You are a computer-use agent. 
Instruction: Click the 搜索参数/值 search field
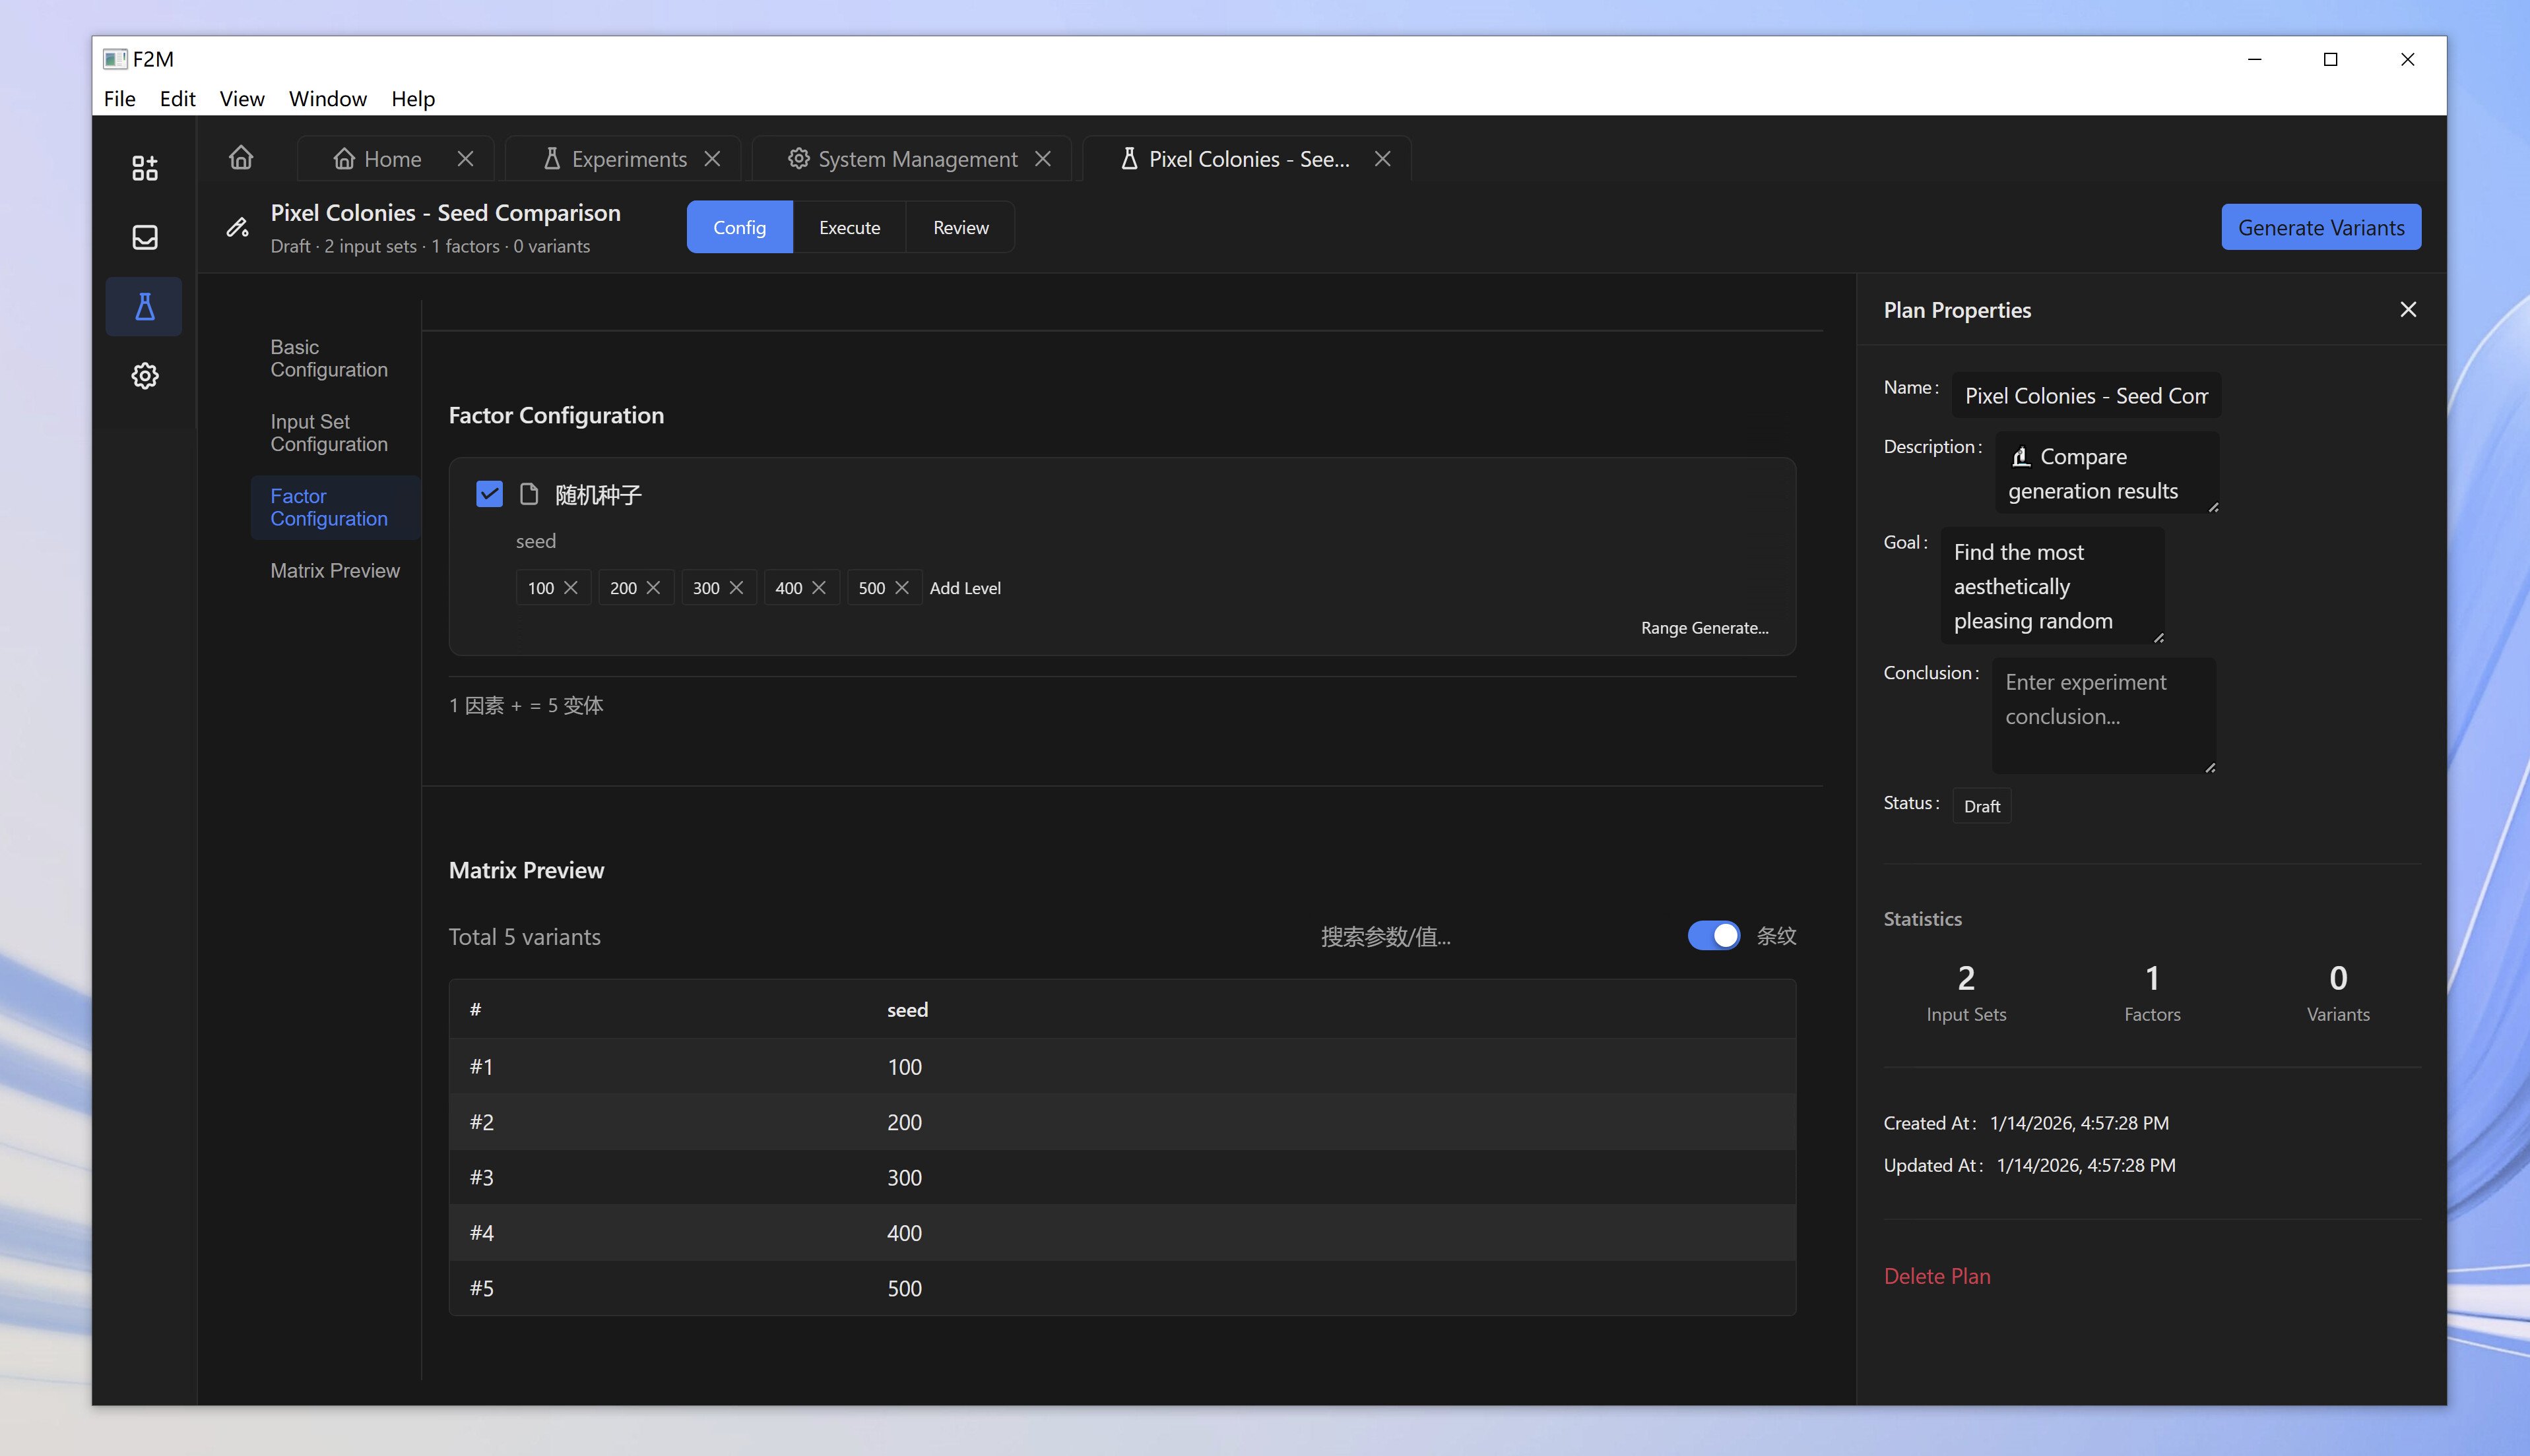pyautogui.click(x=1386, y=936)
